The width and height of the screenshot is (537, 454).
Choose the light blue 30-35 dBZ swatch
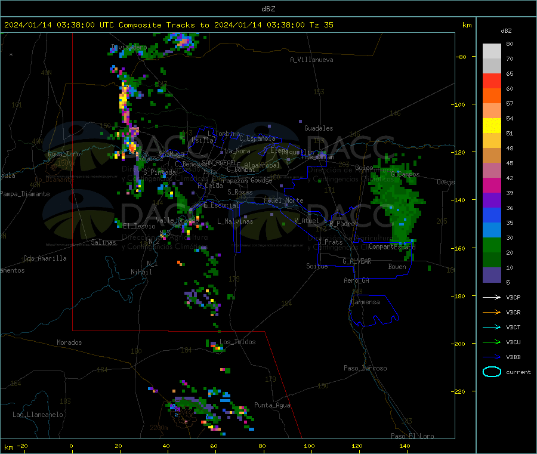coord(492,230)
